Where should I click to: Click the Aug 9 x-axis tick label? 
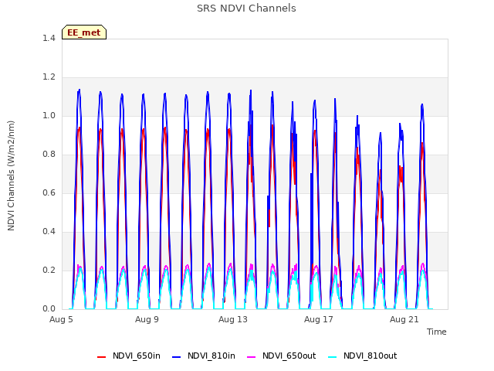pos(147,319)
